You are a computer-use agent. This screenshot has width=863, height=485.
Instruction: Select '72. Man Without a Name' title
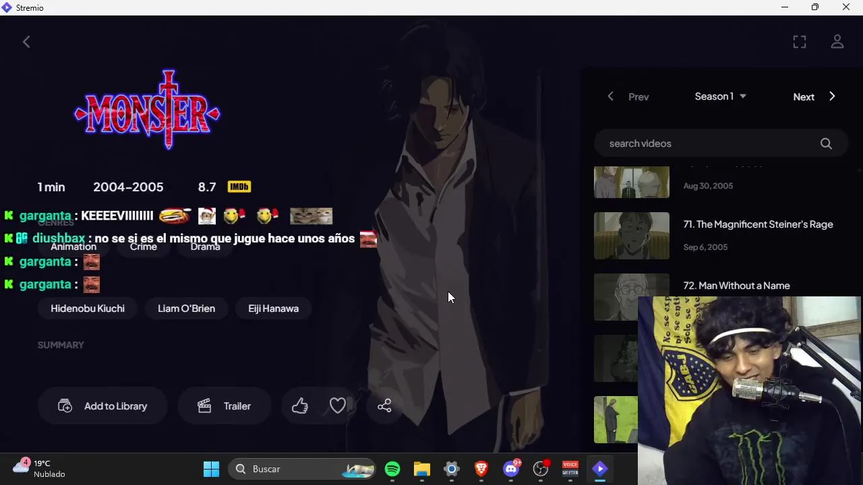tap(736, 286)
